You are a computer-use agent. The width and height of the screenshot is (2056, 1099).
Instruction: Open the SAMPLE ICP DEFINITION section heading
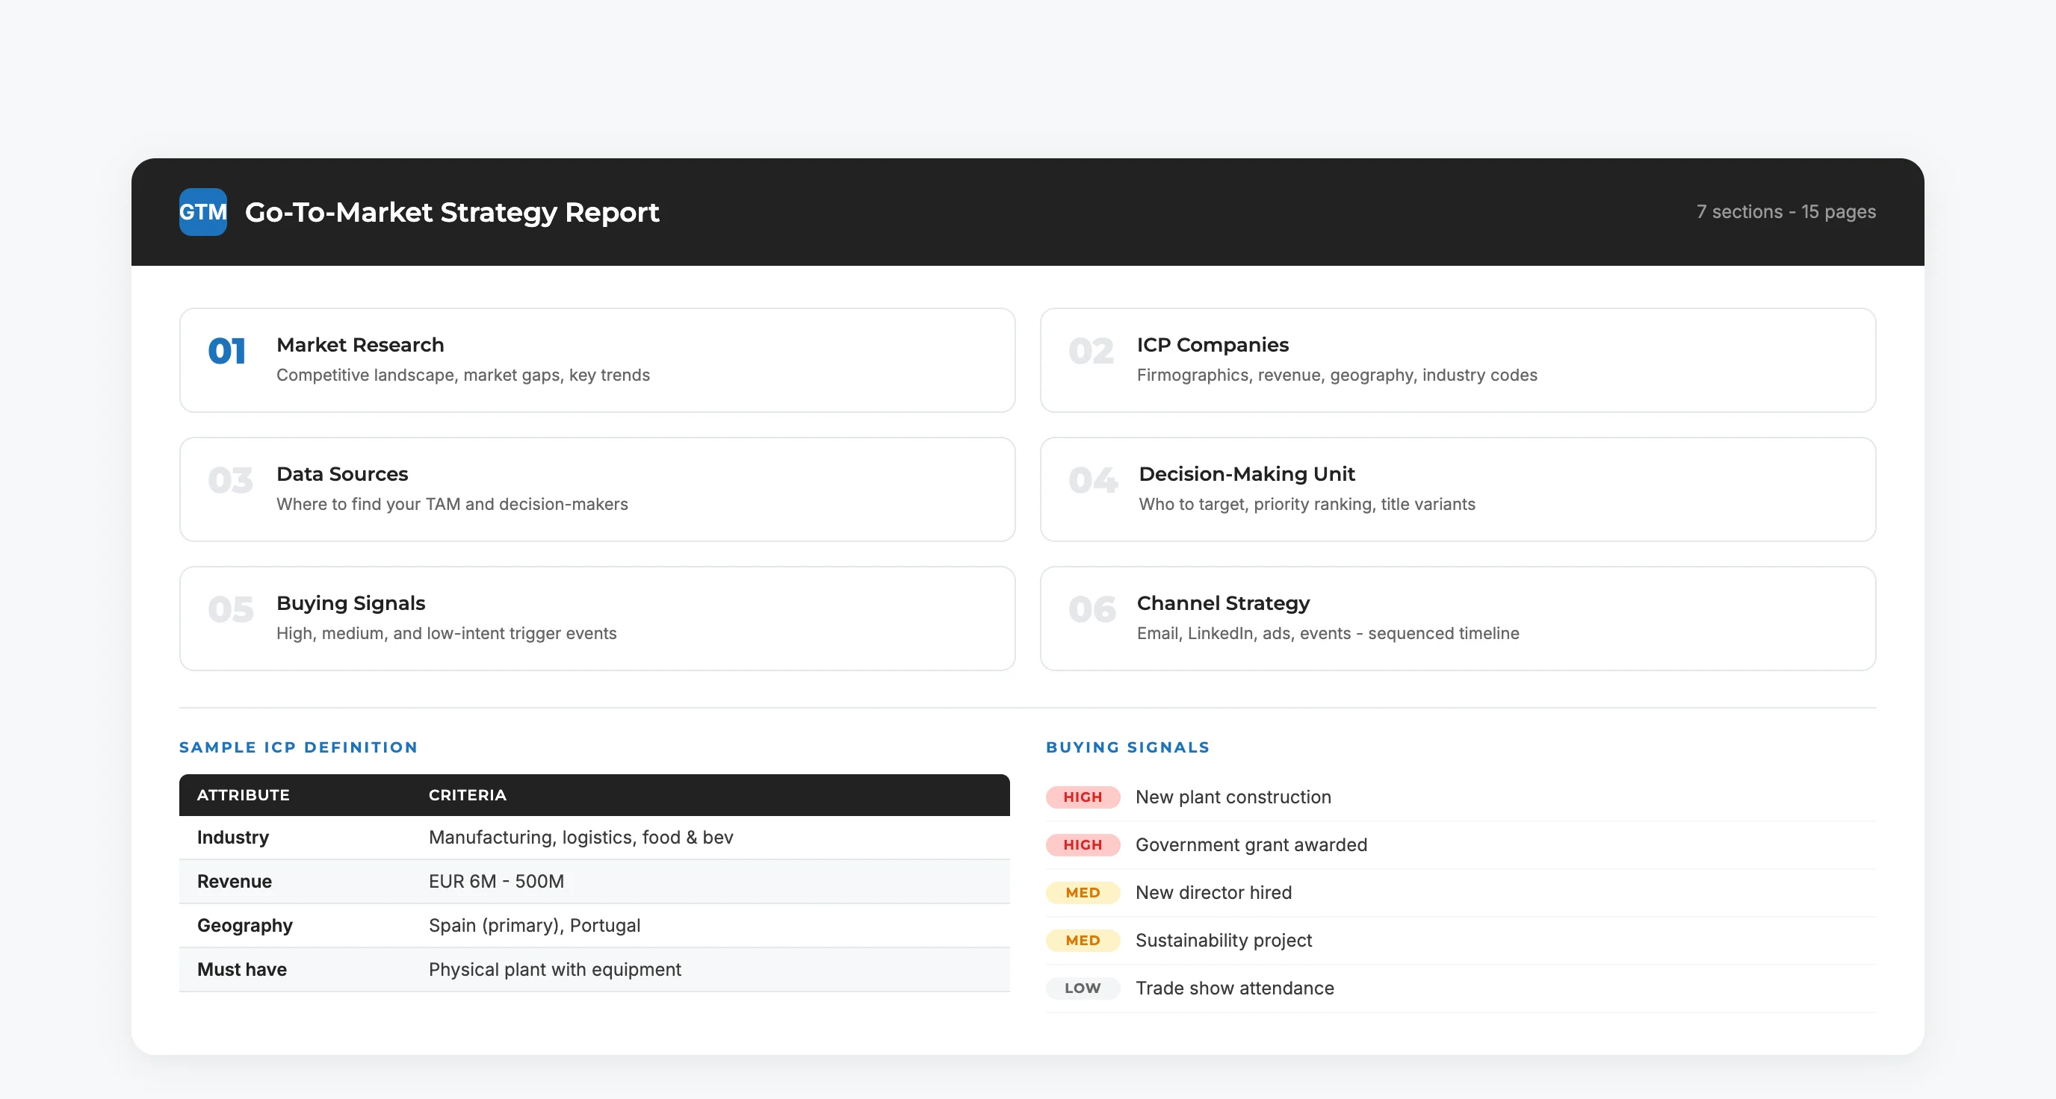[297, 747]
